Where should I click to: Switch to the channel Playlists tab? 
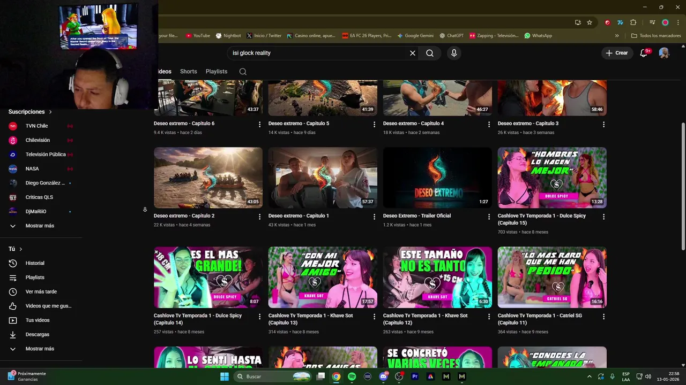tap(217, 71)
